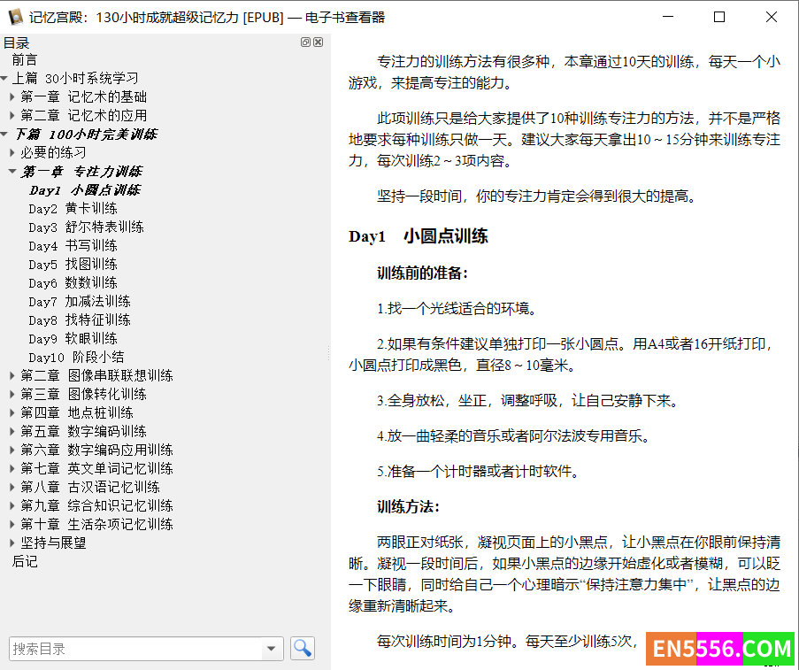Open the 前言 entry
This screenshot has height=670, width=799.
(x=25, y=60)
